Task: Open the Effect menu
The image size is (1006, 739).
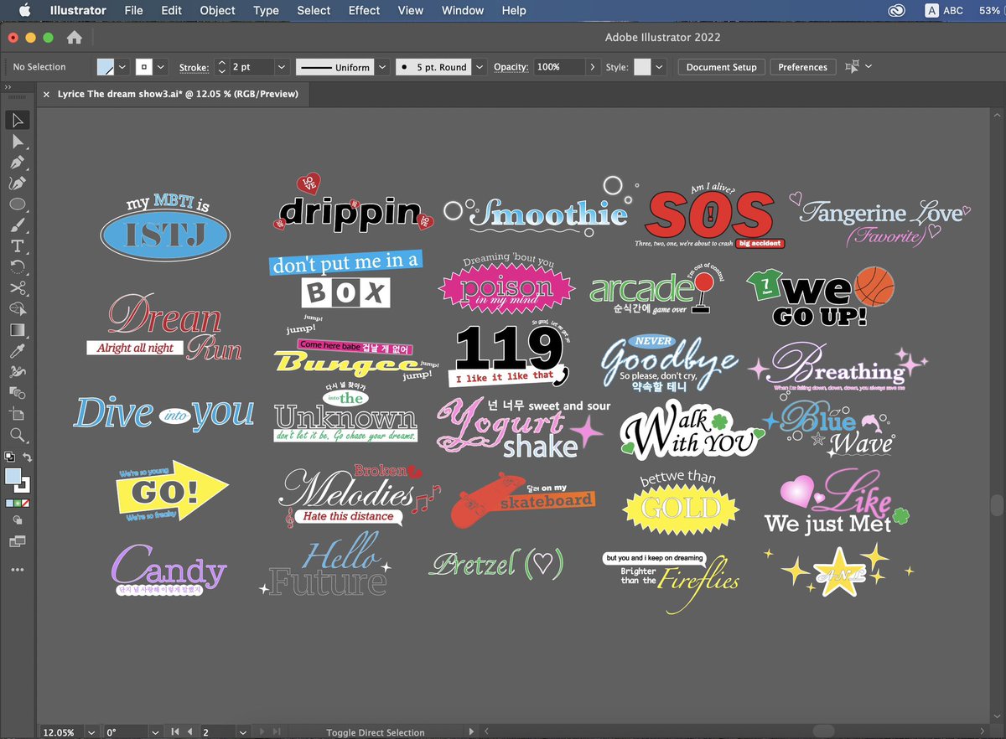Action: pos(365,10)
